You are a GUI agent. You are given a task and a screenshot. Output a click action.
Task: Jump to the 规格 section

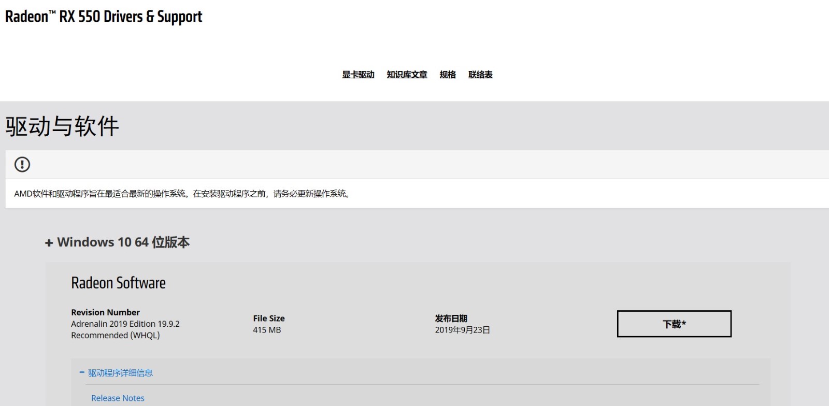click(448, 75)
